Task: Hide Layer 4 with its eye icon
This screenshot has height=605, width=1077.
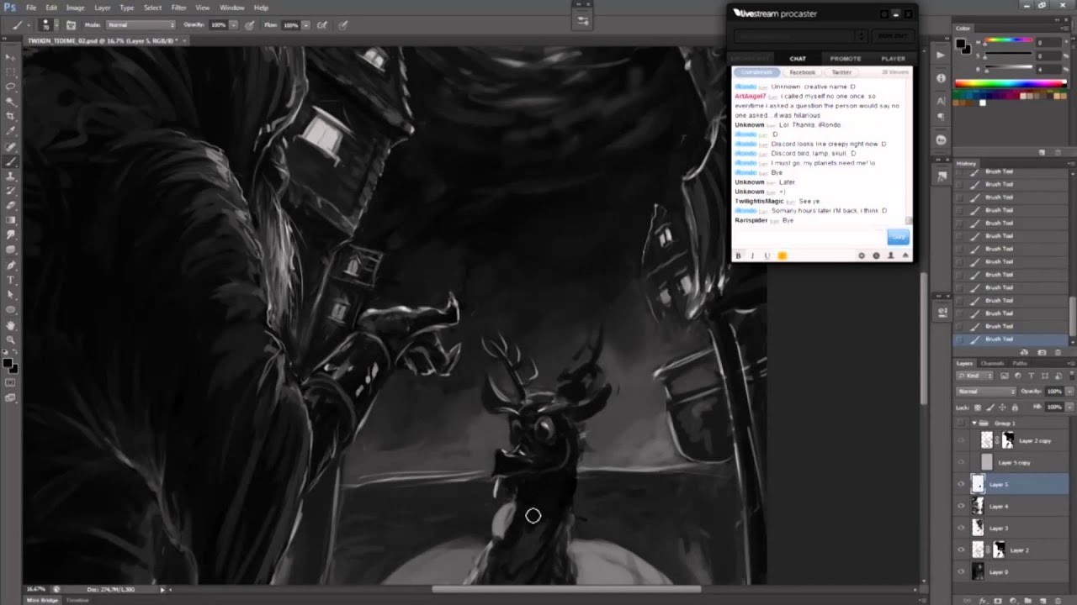Action: 961,506
